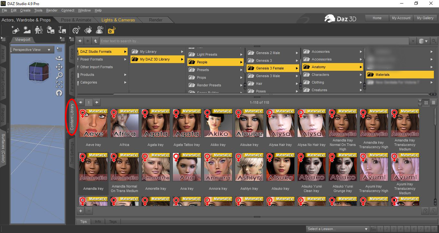Open the search history dropdown arrow
The height and width of the screenshot is (233, 439).
coord(413,41)
